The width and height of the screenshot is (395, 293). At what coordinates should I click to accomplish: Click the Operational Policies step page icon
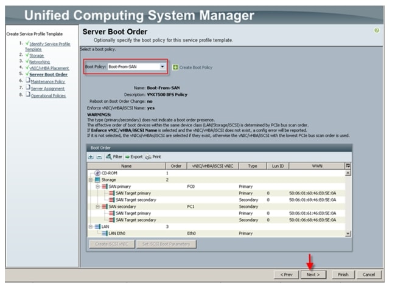pyautogui.click(x=28, y=94)
